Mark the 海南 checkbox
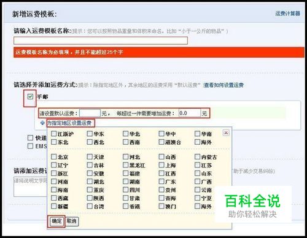 point(53,190)
